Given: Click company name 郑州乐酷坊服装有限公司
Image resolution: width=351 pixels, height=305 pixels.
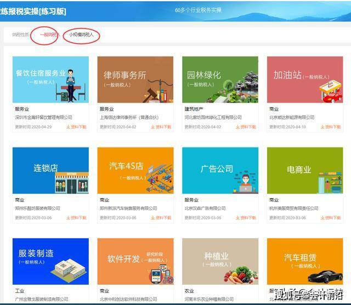Looking at the screenshot, I should point(37,208).
